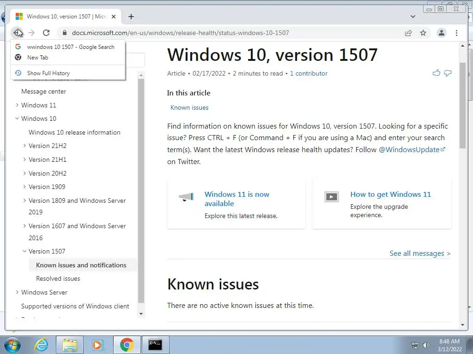Viewport: 473px width, 354px height.
Task: Open Windows Media Player from taskbar
Action: (x=97, y=345)
